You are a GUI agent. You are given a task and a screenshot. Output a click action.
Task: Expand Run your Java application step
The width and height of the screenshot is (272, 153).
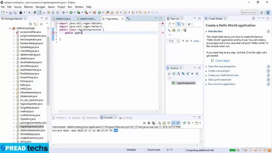(206, 84)
